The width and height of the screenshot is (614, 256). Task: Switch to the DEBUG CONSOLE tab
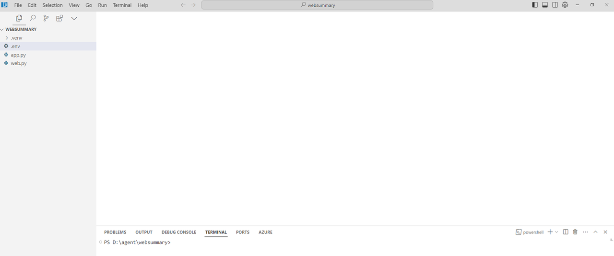coord(179,232)
